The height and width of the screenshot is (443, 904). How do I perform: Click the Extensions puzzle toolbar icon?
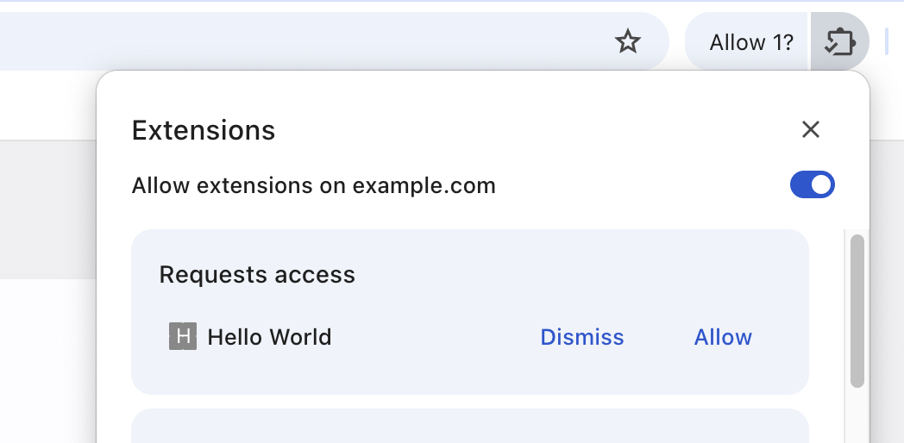(839, 41)
